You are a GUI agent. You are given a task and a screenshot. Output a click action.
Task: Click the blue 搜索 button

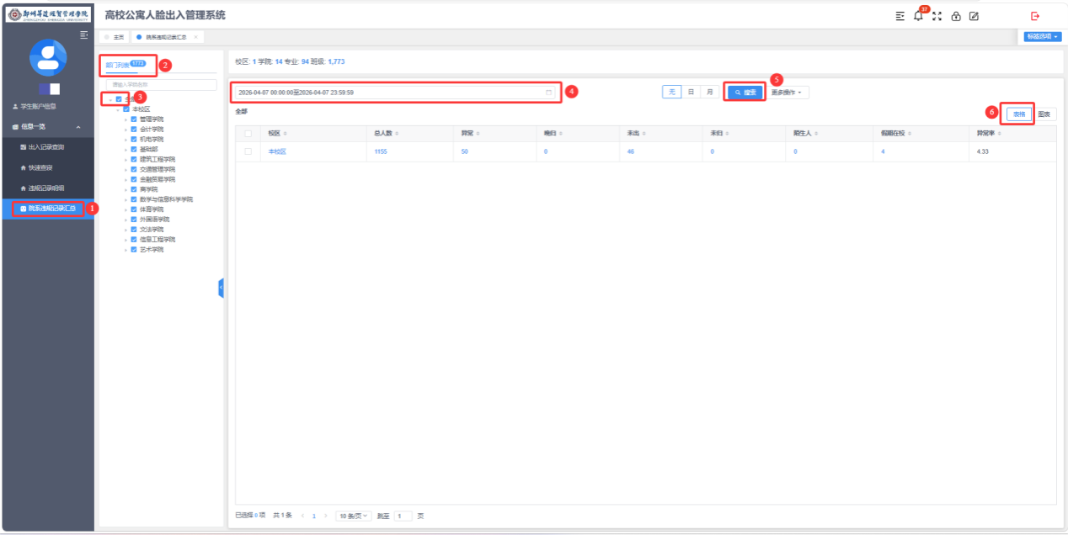point(745,93)
